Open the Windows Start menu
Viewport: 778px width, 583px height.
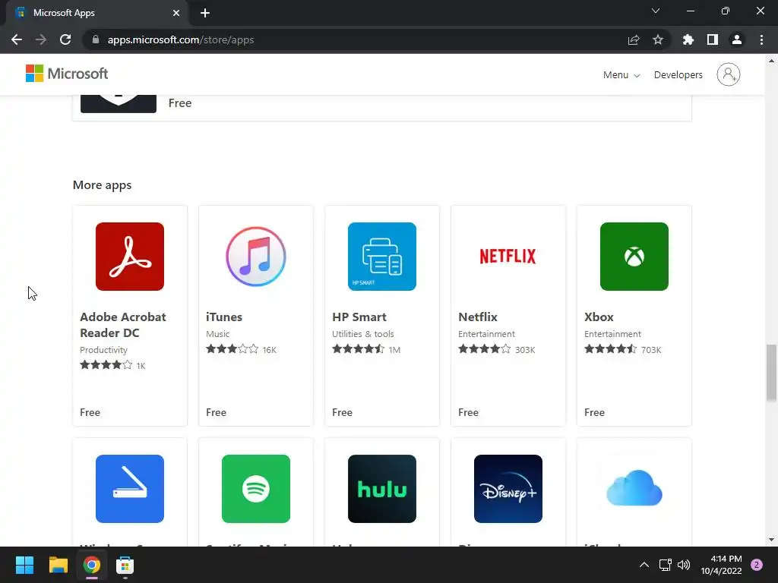click(x=24, y=565)
